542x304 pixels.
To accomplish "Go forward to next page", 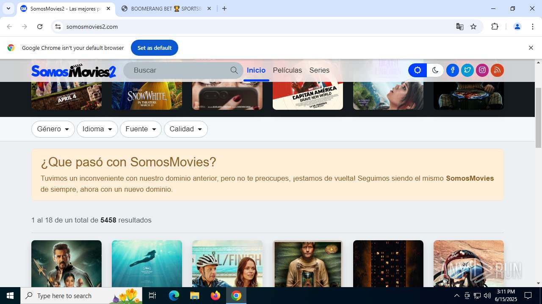I will pos(25,27).
